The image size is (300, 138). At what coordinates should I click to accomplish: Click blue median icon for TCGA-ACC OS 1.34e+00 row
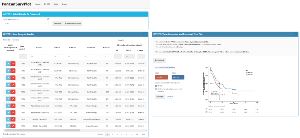click(8, 78)
